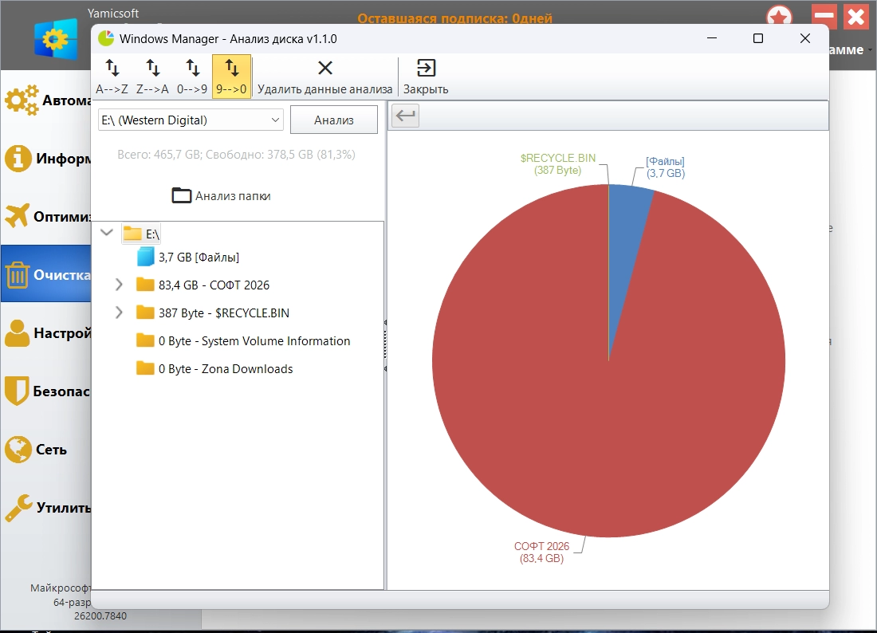Sort entries A-->Z ascending by name
Image resolution: width=877 pixels, height=633 pixels.
[112, 77]
